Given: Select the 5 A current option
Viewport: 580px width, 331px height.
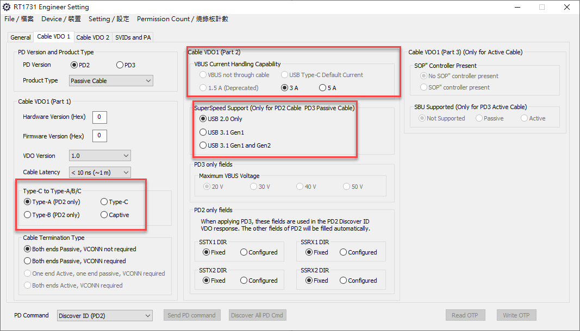Looking at the screenshot, I should click(323, 88).
